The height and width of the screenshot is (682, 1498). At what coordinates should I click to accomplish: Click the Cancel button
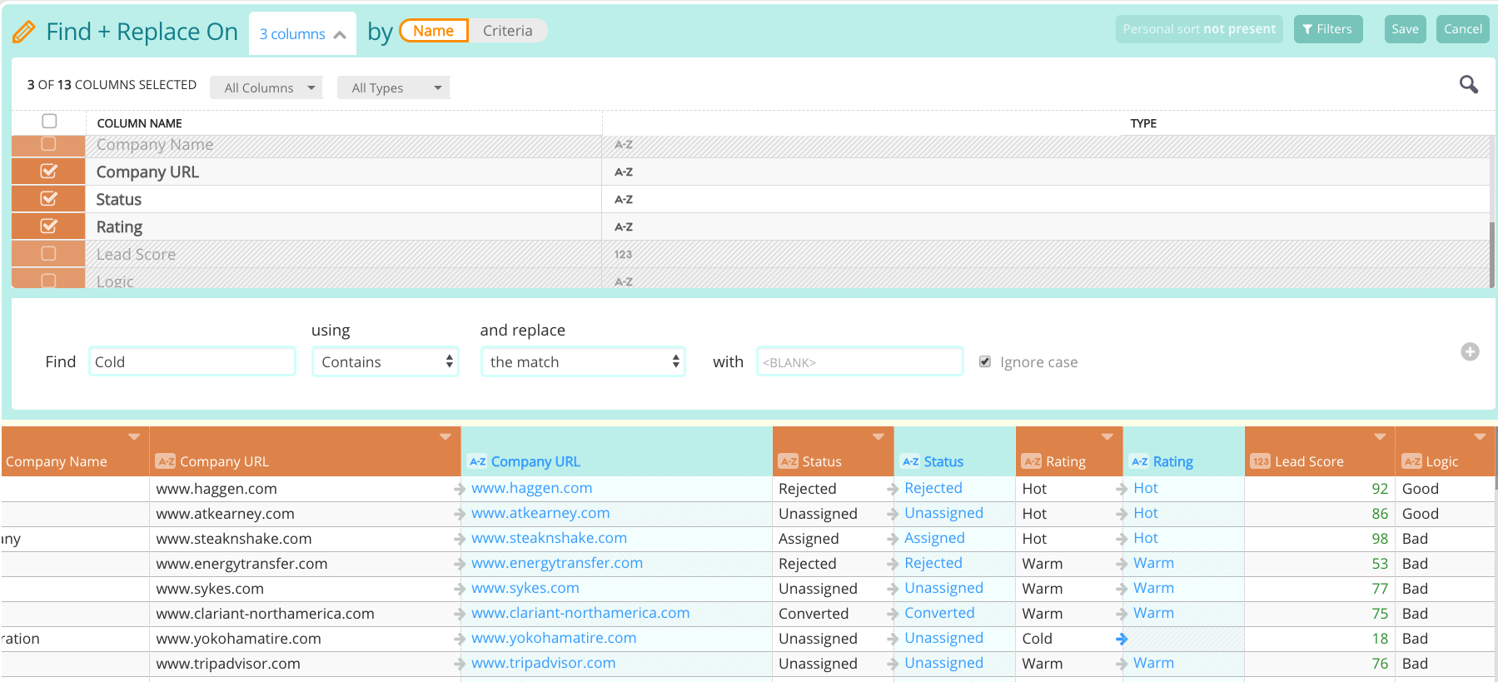(1463, 29)
